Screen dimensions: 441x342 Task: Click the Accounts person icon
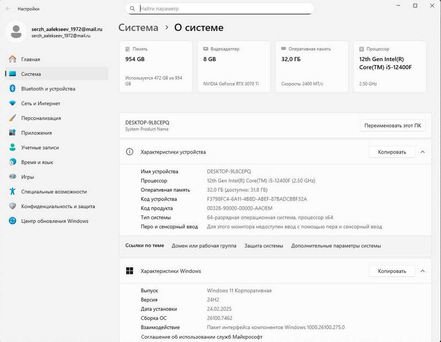(x=13, y=148)
